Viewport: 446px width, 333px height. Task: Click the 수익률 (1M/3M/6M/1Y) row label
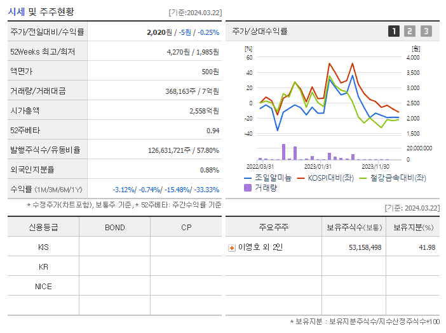click(46, 189)
